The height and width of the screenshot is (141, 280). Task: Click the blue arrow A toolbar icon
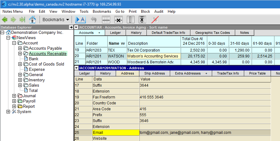pyautogui.click(x=81, y=20)
